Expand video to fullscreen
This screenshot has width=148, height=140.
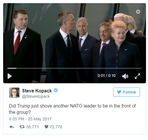(137, 76)
